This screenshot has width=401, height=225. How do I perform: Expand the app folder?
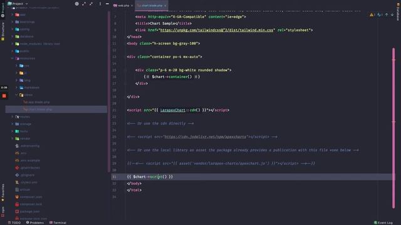[x=13, y=15]
